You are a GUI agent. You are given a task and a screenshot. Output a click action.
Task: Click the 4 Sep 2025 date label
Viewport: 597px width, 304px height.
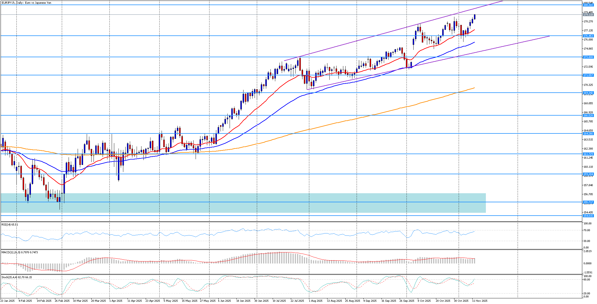pyautogui.click(x=370, y=301)
